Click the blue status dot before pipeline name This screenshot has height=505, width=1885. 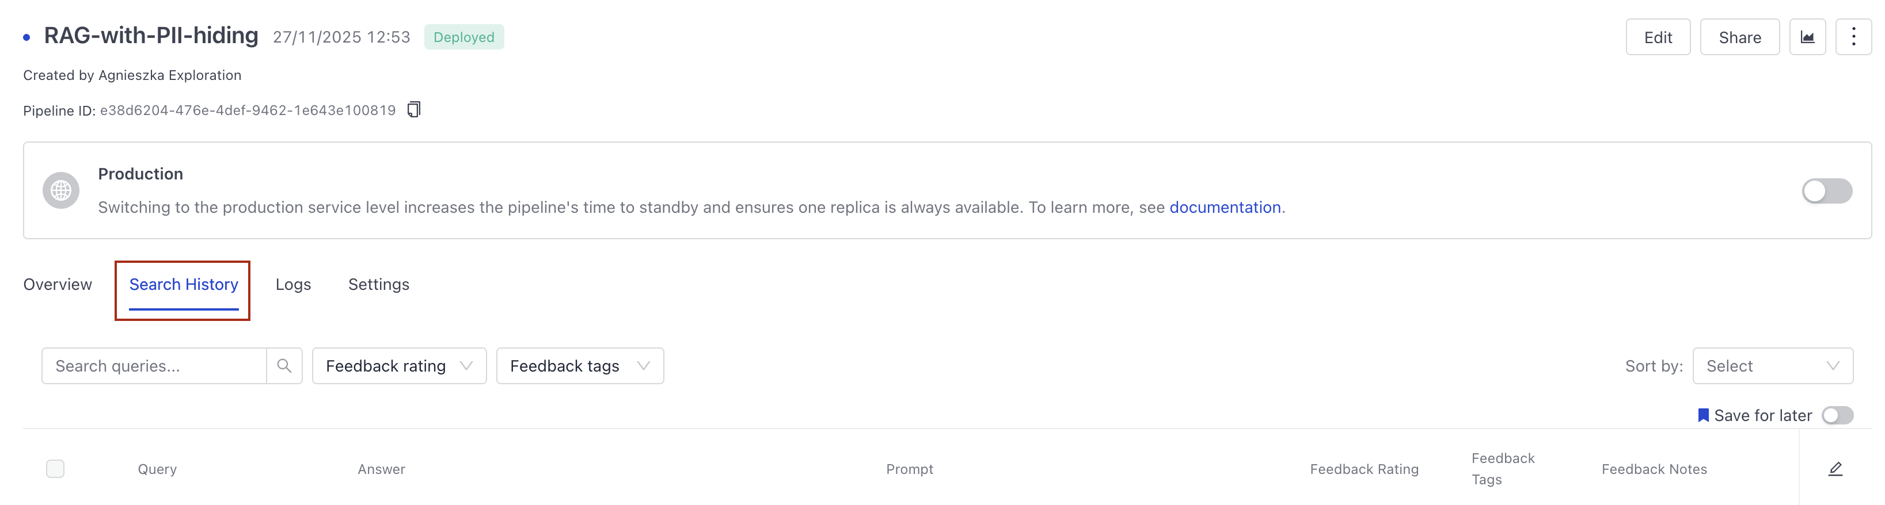(x=26, y=36)
